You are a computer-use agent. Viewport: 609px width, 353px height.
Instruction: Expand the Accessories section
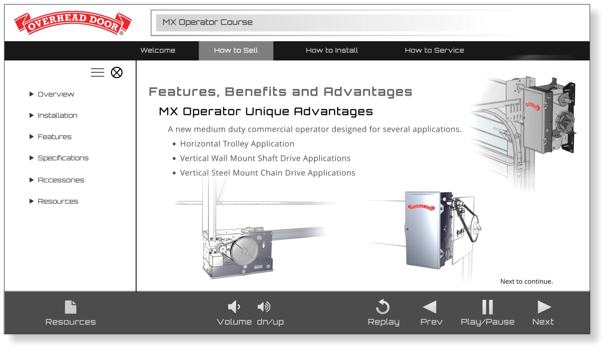61,180
